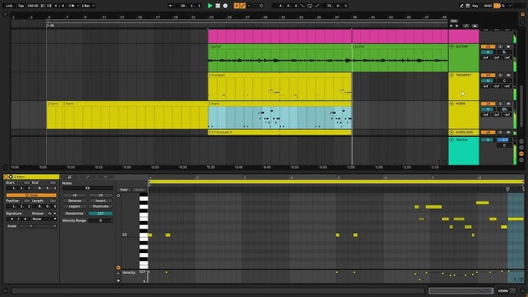Toggle the clip Loop button
Viewport: 528px width, 297px height.
click(x=32, y=195)
